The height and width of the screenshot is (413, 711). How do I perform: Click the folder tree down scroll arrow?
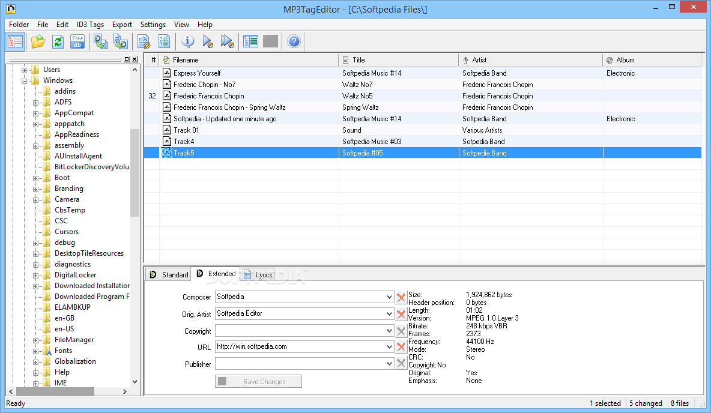click(135, 382)
